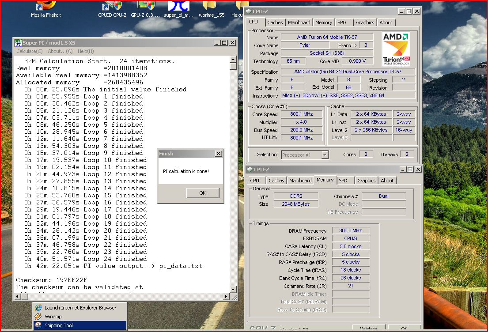The width and height of the screenshot is (488, 332).
Task: Switch to About tab in the bottom CPU-Z window
Action: pos(387,181)
